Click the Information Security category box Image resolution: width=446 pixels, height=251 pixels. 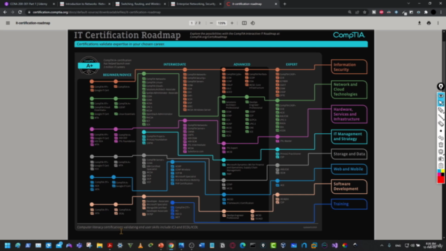(349, 67)
